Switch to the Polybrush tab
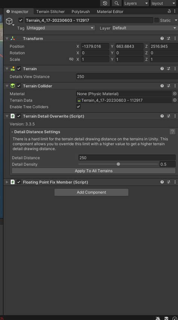The width and height of the screenshot is (178, 320). click(x=81, y=12)
